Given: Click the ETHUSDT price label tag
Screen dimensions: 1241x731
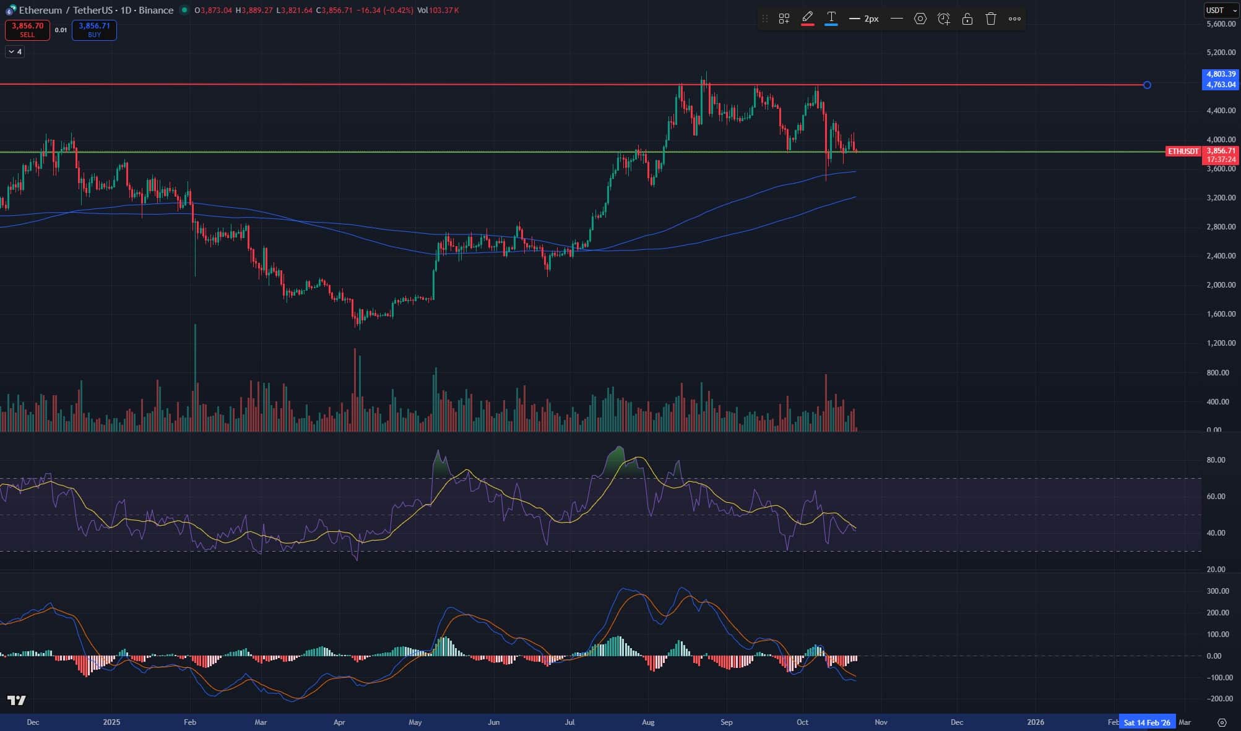Looking at the screenshot, I should pos(1183,152).
